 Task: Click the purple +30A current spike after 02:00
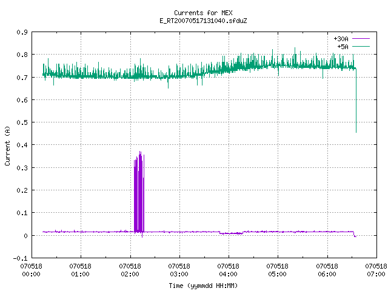coord(139,193)
